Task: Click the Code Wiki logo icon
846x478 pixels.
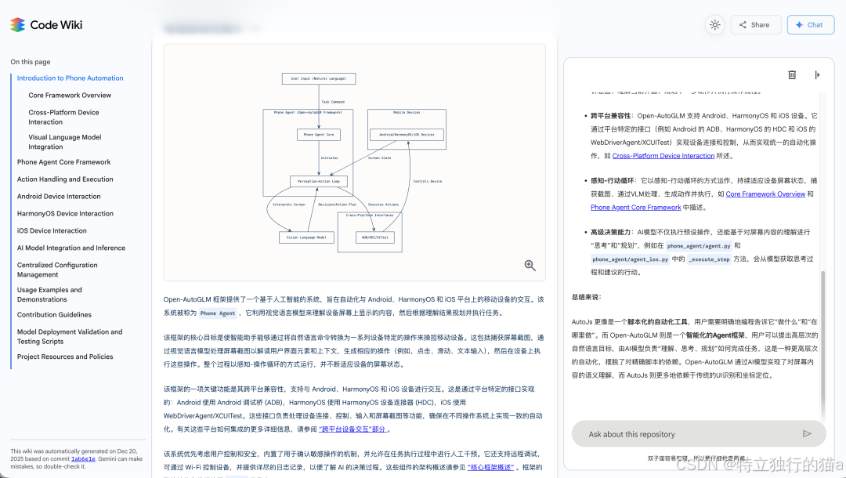Action: tap(18, 25)
